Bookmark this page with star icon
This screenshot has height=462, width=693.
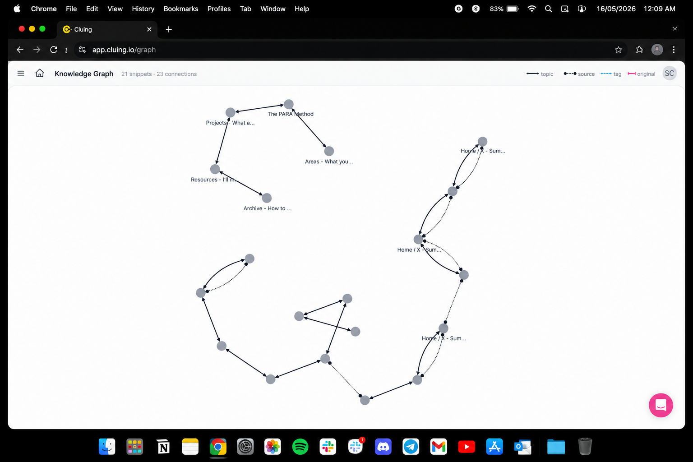coord(619,50)
